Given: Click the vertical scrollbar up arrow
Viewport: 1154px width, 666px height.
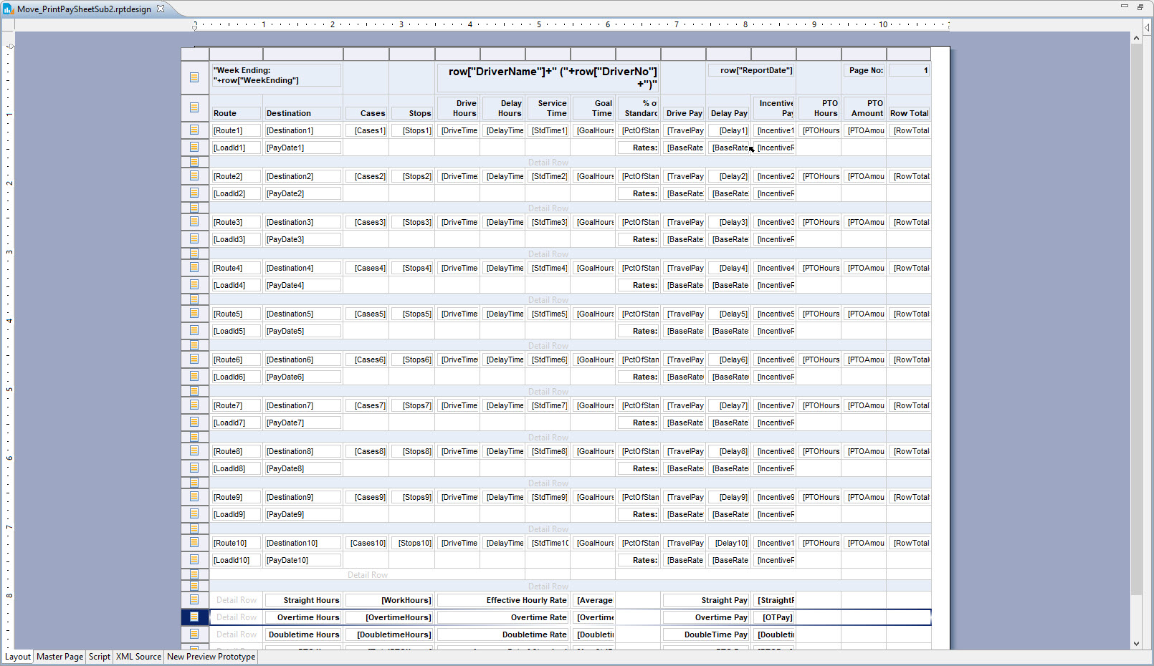Looking at the screenshot, I should 1136,38.
